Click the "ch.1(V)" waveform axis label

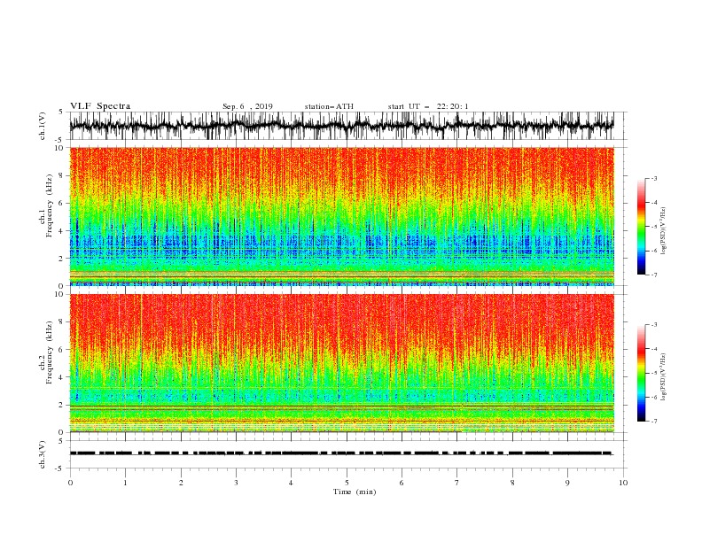43,126
